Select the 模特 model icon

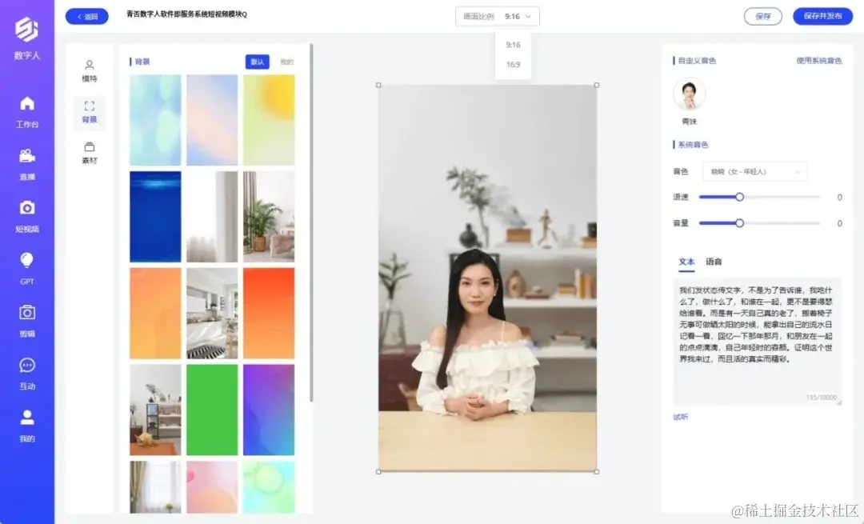point(90,65)
